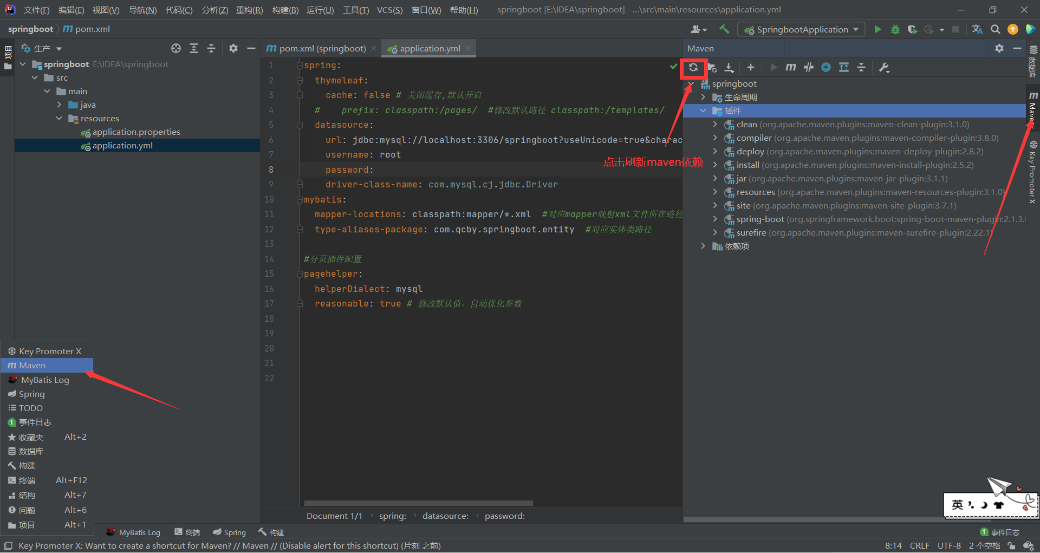The image size is (1040, 553).
Task: Toggle Maven offline mode icon
Action: (x=809, y=67)
